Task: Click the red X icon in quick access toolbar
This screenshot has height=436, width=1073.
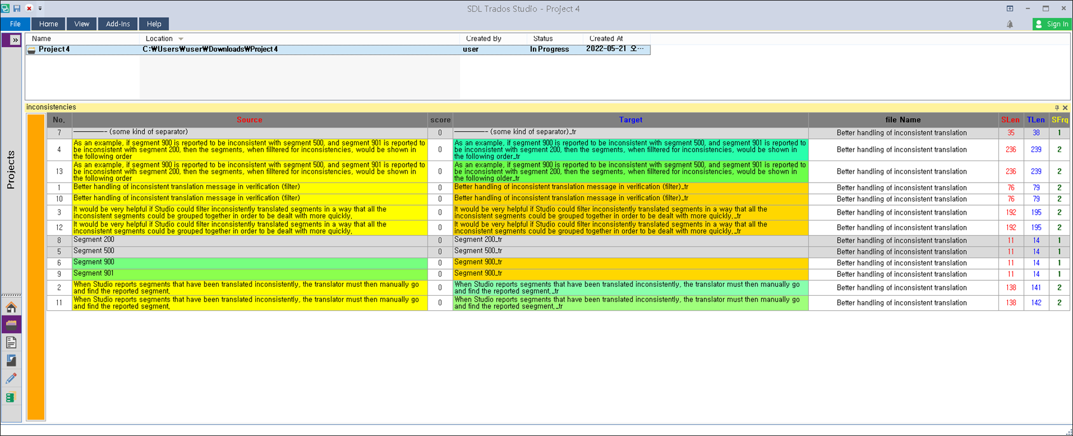Action: click(29, 8)
